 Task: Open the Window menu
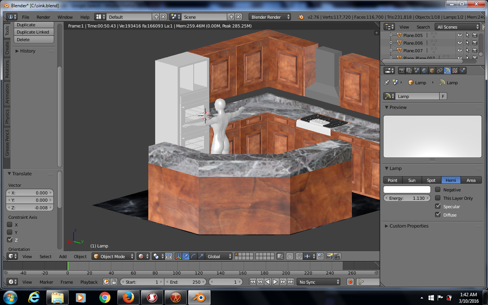65,17
